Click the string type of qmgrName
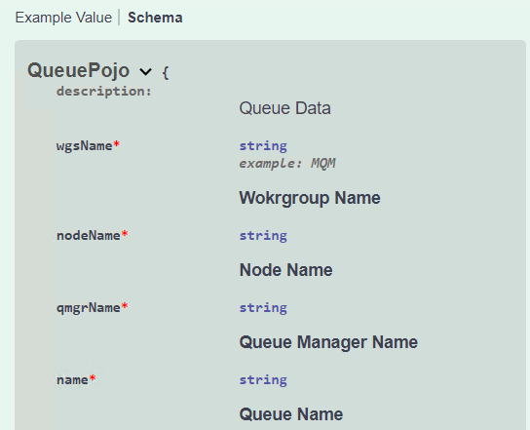 tap(263, 308)
